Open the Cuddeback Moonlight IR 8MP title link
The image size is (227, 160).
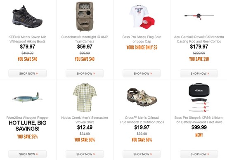click(x=85, y=39)
